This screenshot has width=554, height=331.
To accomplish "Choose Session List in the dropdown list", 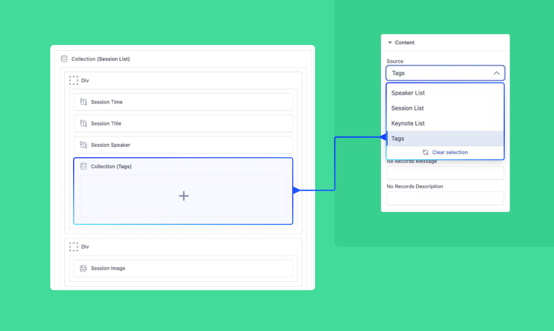I will click(x=407, y=108).
